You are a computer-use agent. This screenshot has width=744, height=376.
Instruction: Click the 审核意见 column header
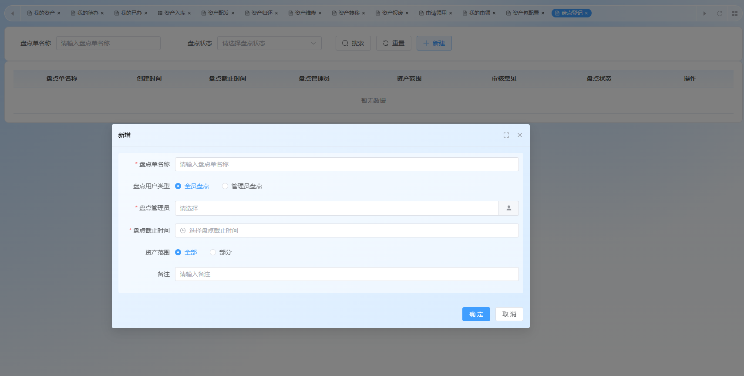point(504,78)
